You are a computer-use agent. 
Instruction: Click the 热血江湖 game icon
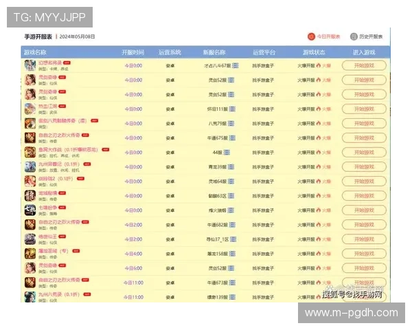(x=30, y=109)
